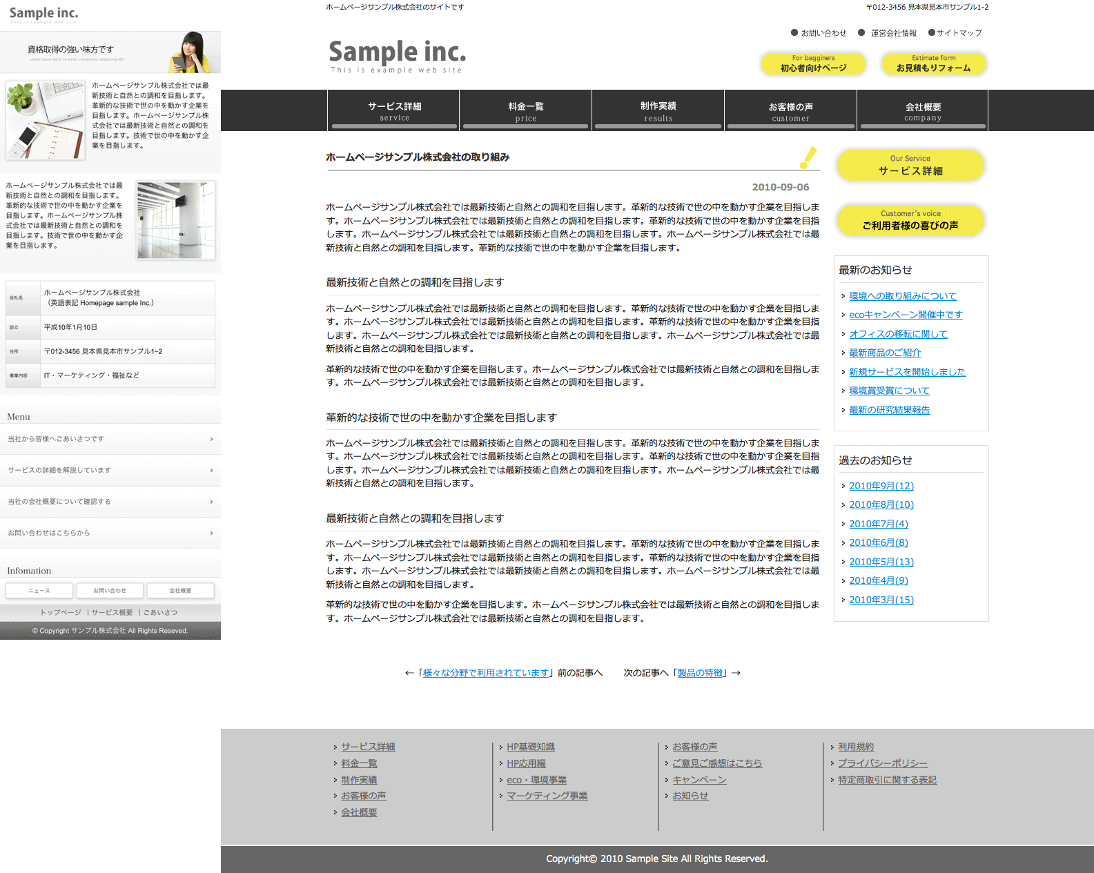1094x873 pixels.
Task: Go to 会社概要 company tab
Action: pyautogui.click(x=923, y=110)
